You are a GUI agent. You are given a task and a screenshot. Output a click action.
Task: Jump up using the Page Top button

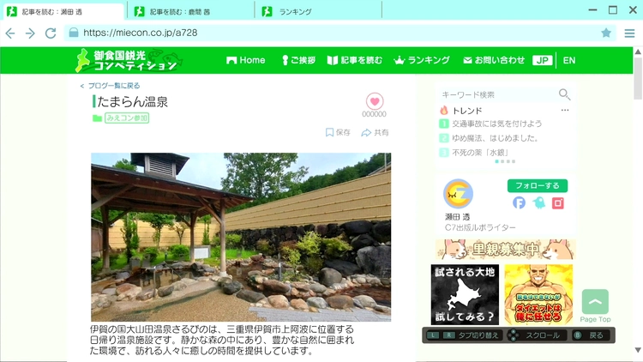(595, 305)
